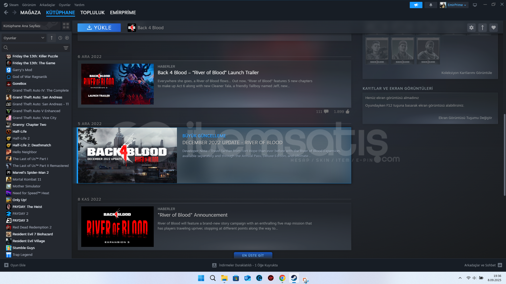Filter by recent activity clock icon
Screen dimensions: 506x284
(60, 38)
